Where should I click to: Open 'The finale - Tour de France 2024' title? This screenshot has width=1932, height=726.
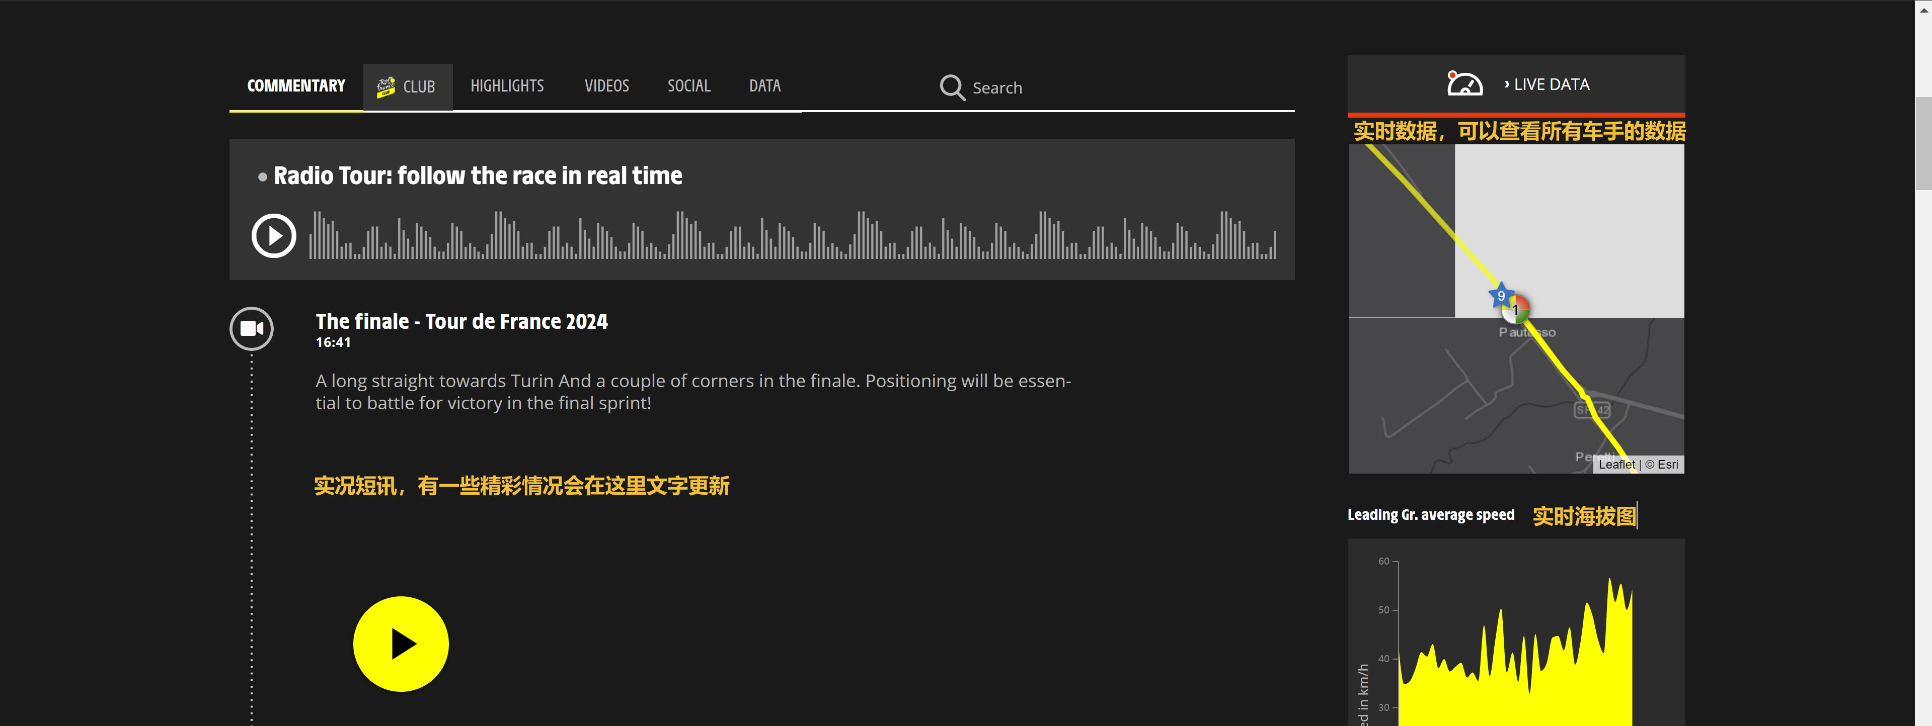click(x=461, y=321)
